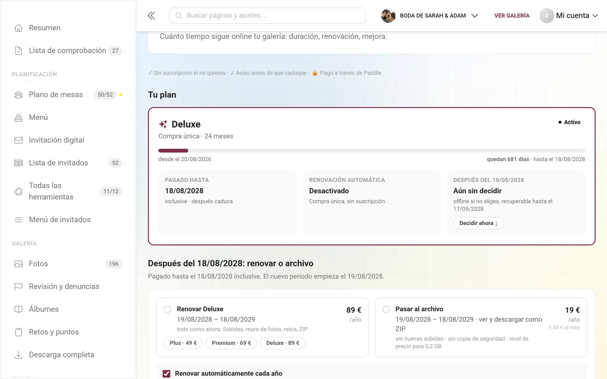Click the Menú de invitados hamburger icon
Viewport: 607px width, 379px height.
[19, 220]
